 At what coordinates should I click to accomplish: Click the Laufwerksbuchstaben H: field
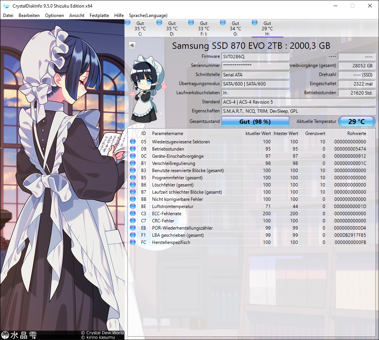click(255, 93)
